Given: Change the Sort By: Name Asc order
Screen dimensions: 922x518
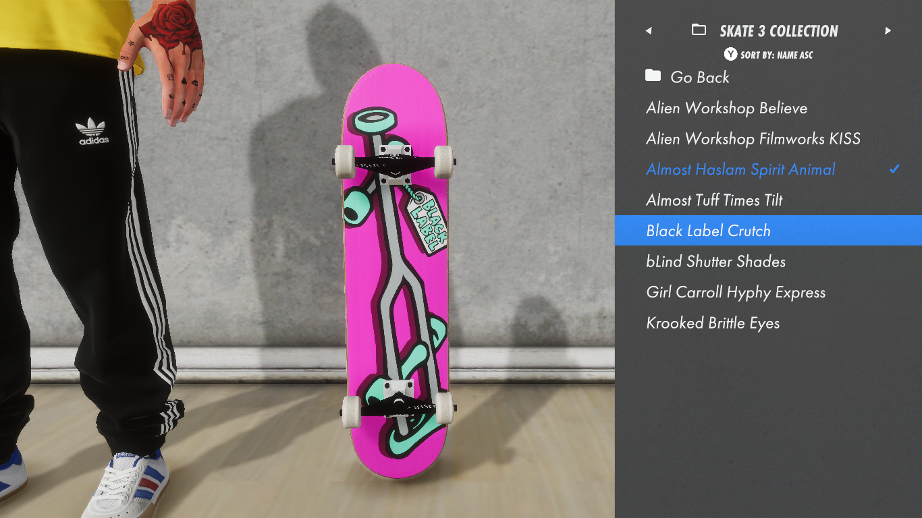Looking at the screenshot, I should (x=776, y=55).
